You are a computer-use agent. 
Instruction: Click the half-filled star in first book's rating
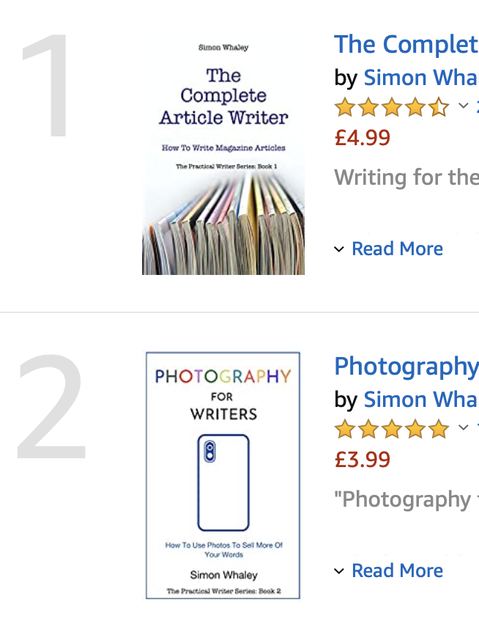(439, 108)
